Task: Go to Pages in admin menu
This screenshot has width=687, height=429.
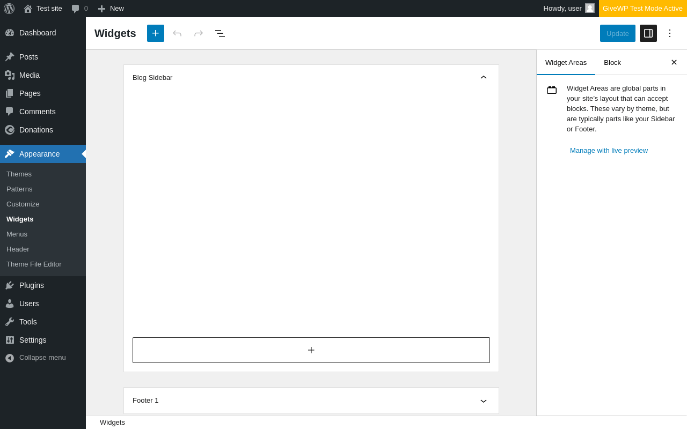Action: point(43,93)
